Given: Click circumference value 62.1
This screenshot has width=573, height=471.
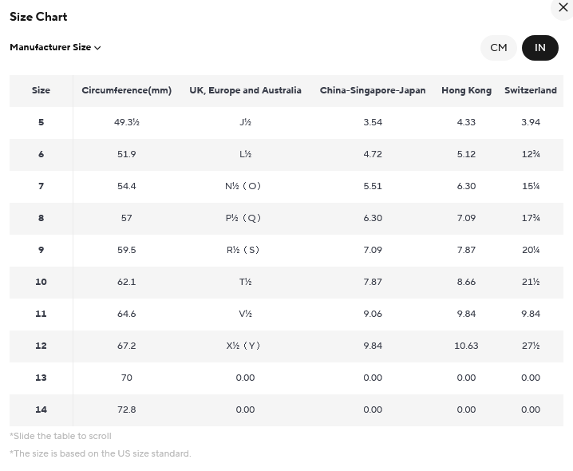Looking at the screenshot, I should pos(126,282).
